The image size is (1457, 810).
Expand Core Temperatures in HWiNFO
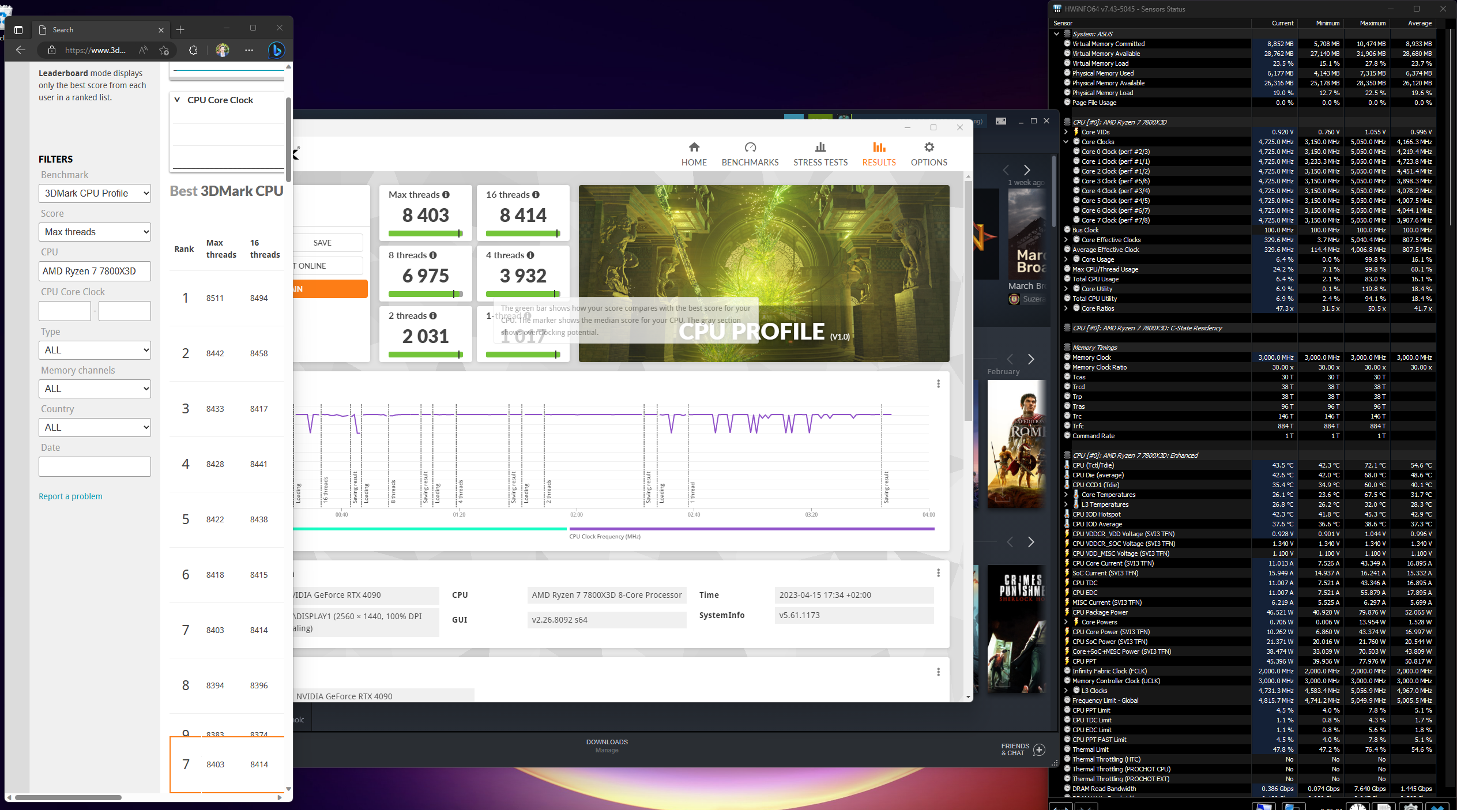(1066, 495)
